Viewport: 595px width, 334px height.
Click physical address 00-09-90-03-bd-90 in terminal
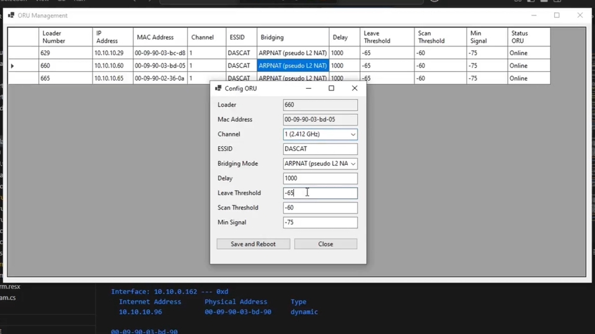coord(238,312)
